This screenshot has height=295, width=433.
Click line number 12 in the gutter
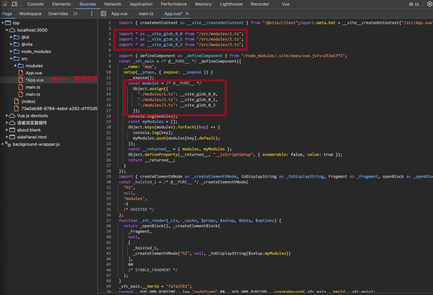(x=109, y=83)
